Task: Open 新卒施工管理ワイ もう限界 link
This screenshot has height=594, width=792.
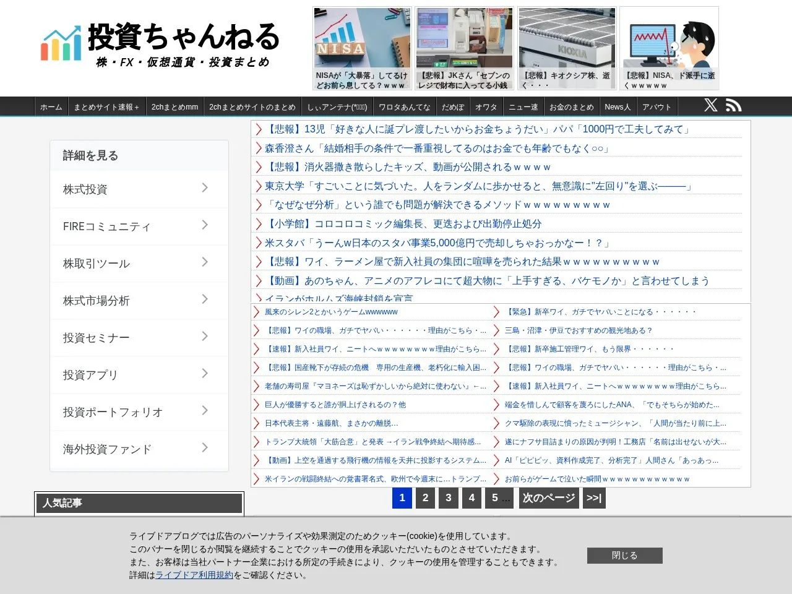Action: point(590,349)
